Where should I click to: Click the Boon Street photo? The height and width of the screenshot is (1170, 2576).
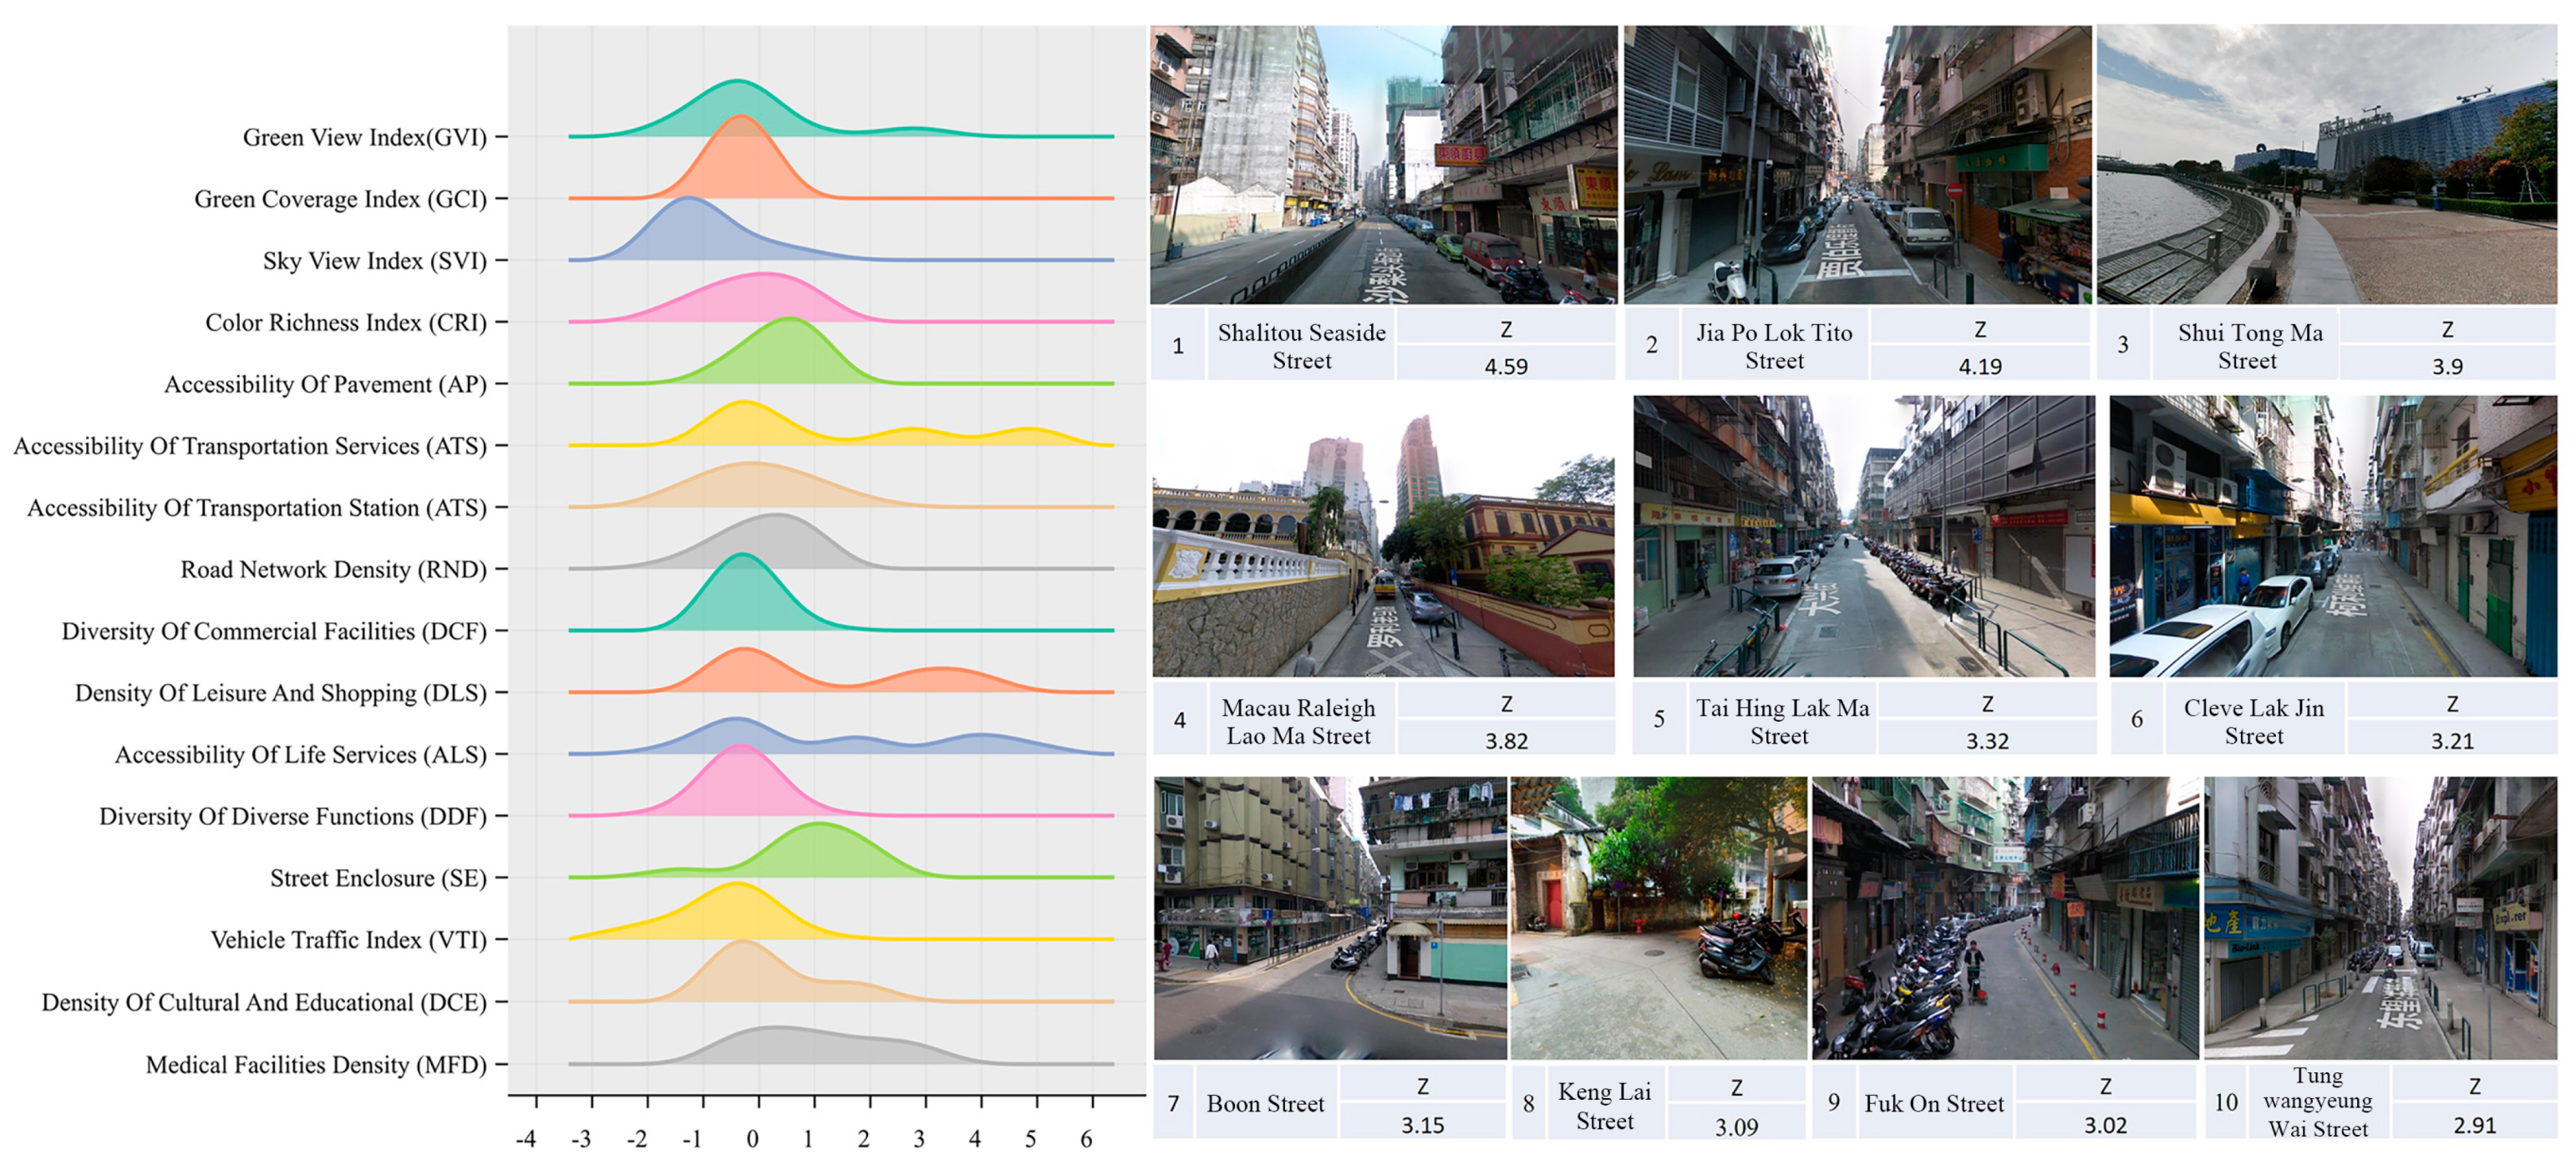(x=1329, y=917)
